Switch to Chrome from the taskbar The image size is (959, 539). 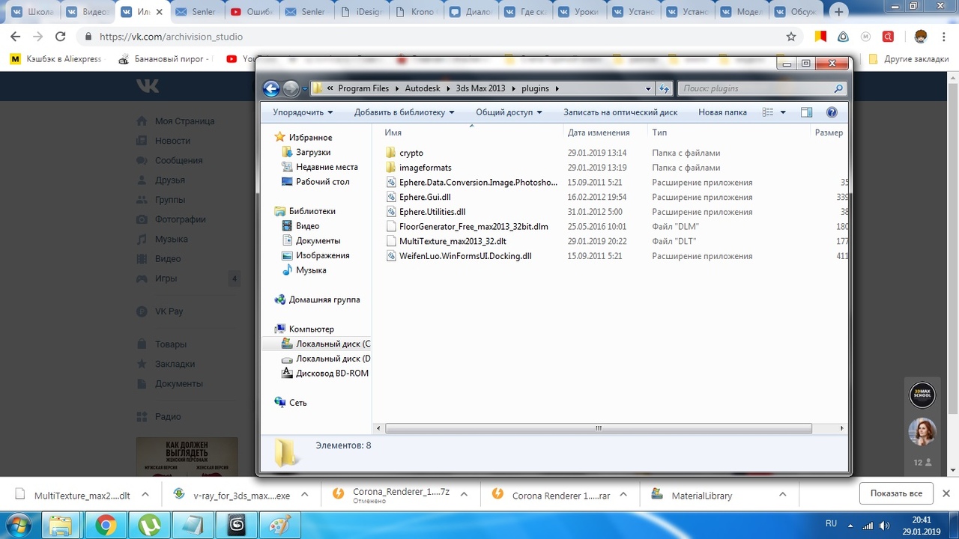coord(106,525)
